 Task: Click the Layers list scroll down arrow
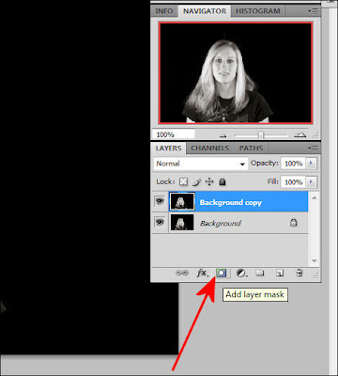click(x=315, y=260)
